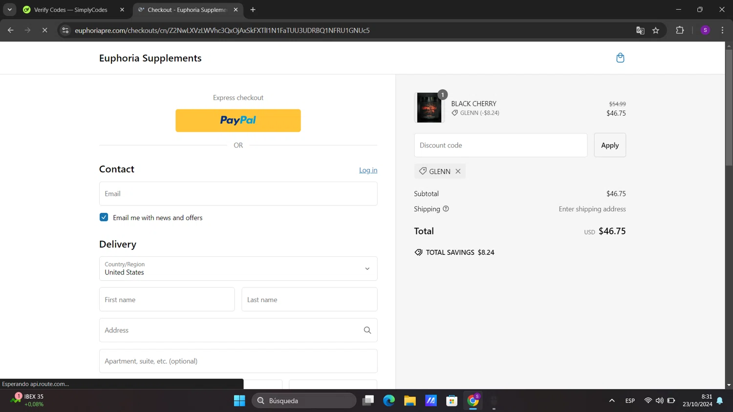
Task: Open the volume control in tray
Action: (x=660, y=401)
